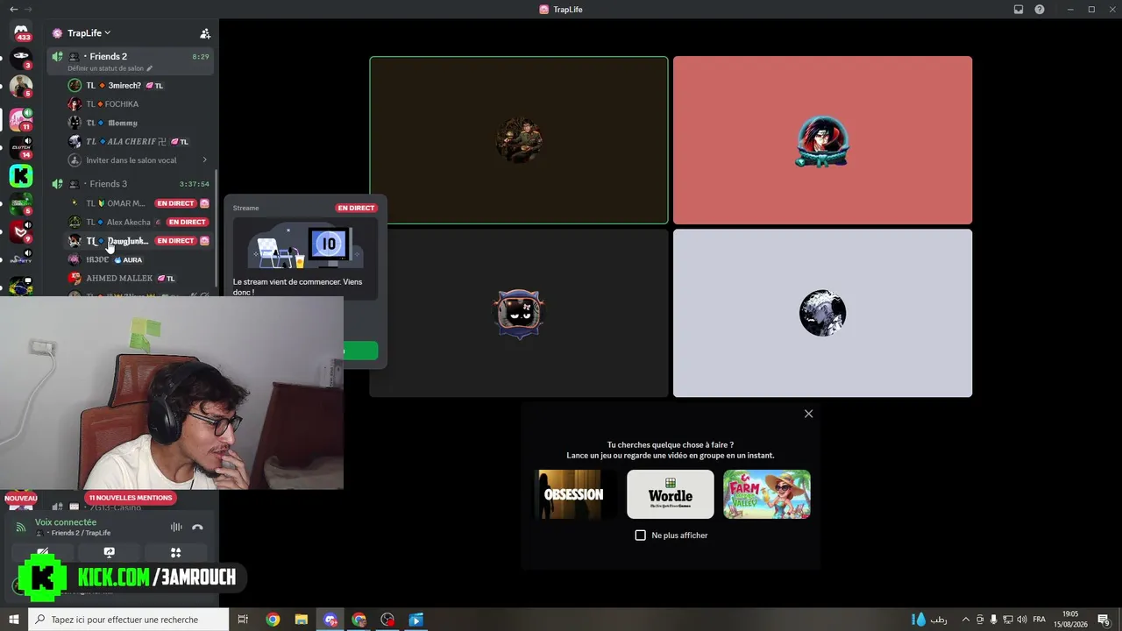This screenshot has width=1122, height=631.
Task: Click 'Inviter dans le salon vocal'
Action: [x=131, y=160]
